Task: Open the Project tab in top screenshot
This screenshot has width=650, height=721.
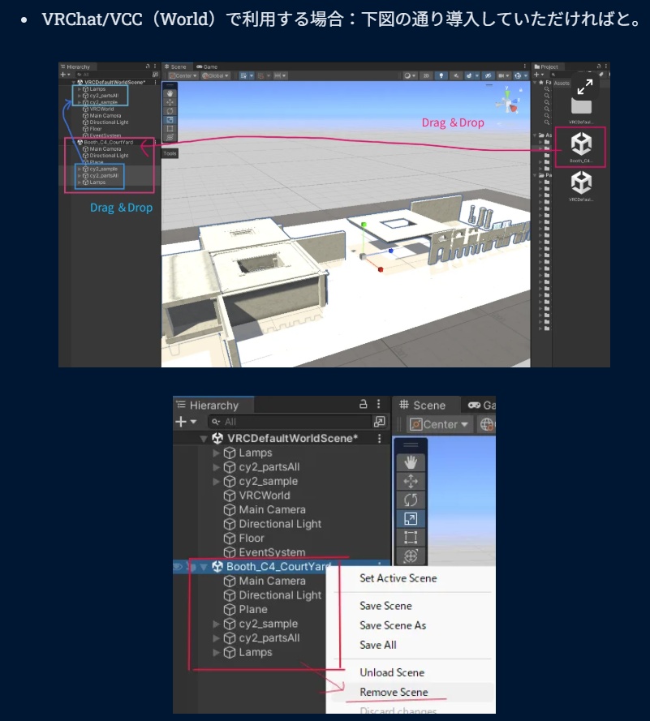Action: [x=546, y=67]
